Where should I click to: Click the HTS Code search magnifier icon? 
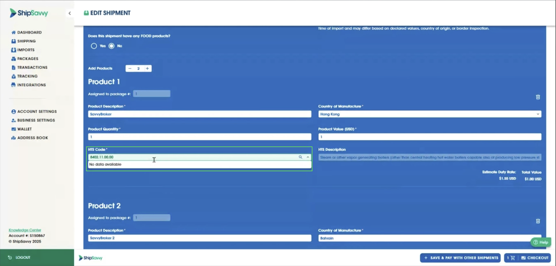tap(300, 157)
